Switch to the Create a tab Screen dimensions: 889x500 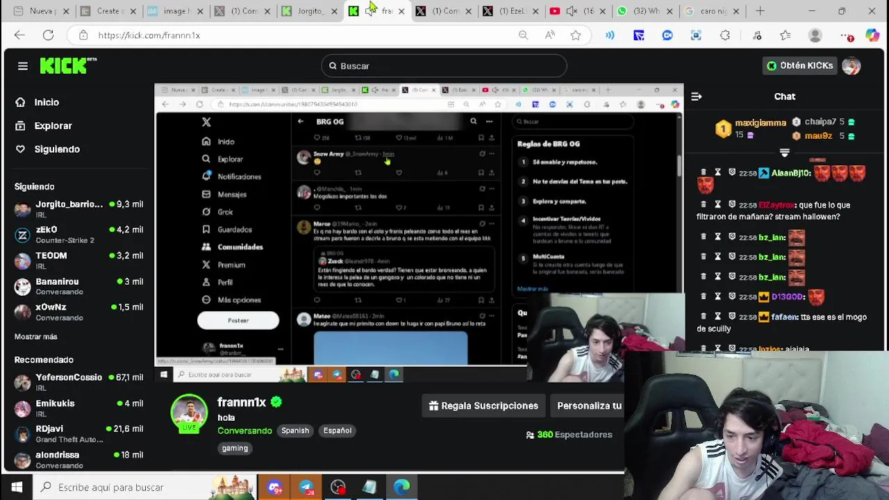108,11
